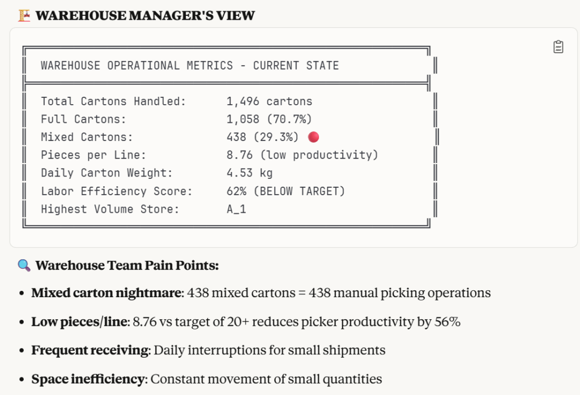Click the "WAREHOUSE OPERATIONAL METRICS - CURRENT STATE" title

coord(190,66)
